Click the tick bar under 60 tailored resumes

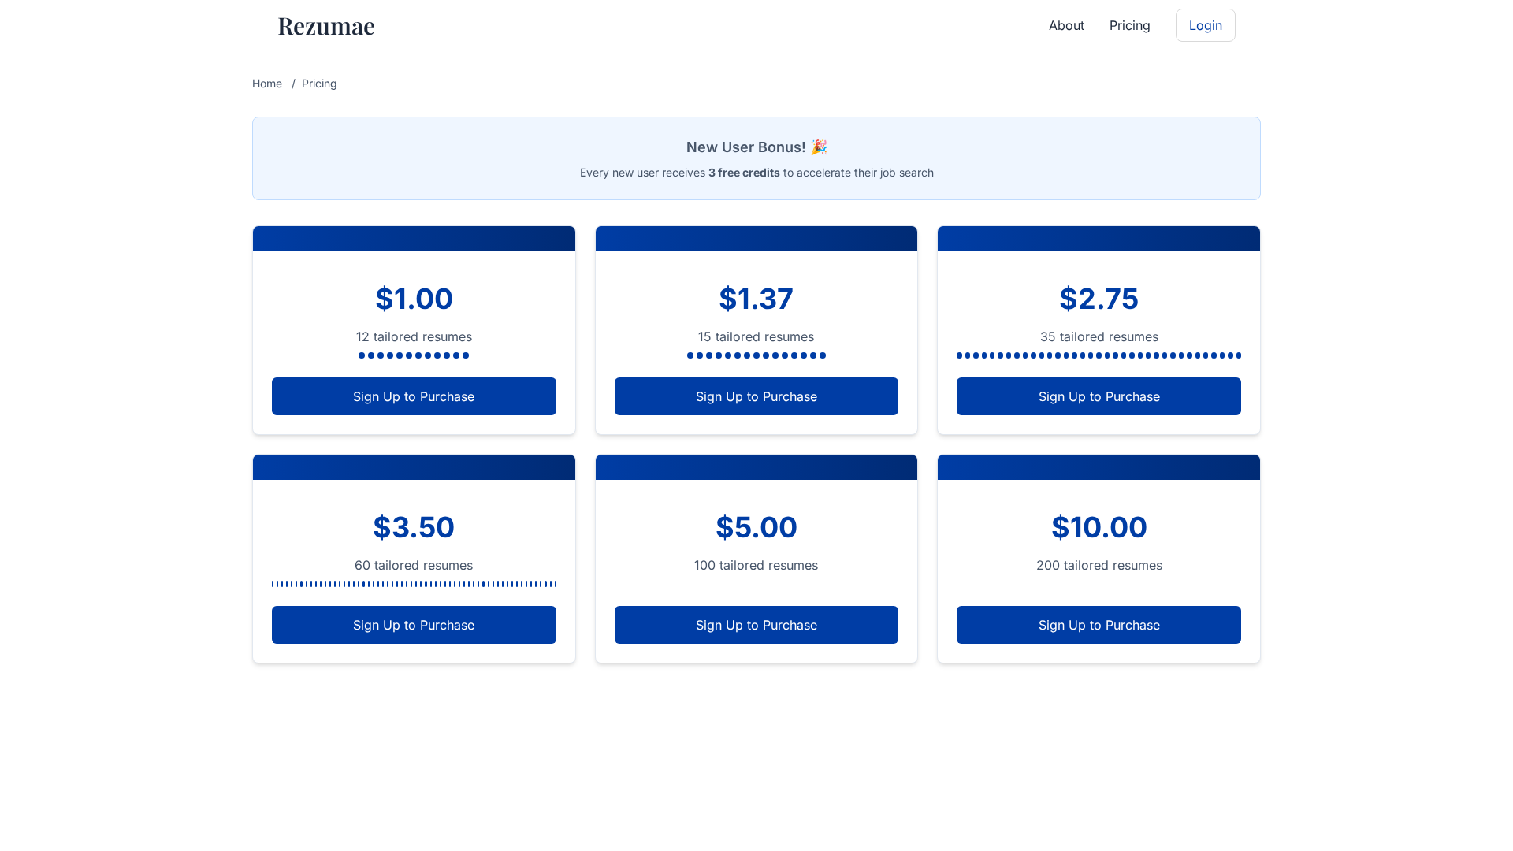click(414, 584)
